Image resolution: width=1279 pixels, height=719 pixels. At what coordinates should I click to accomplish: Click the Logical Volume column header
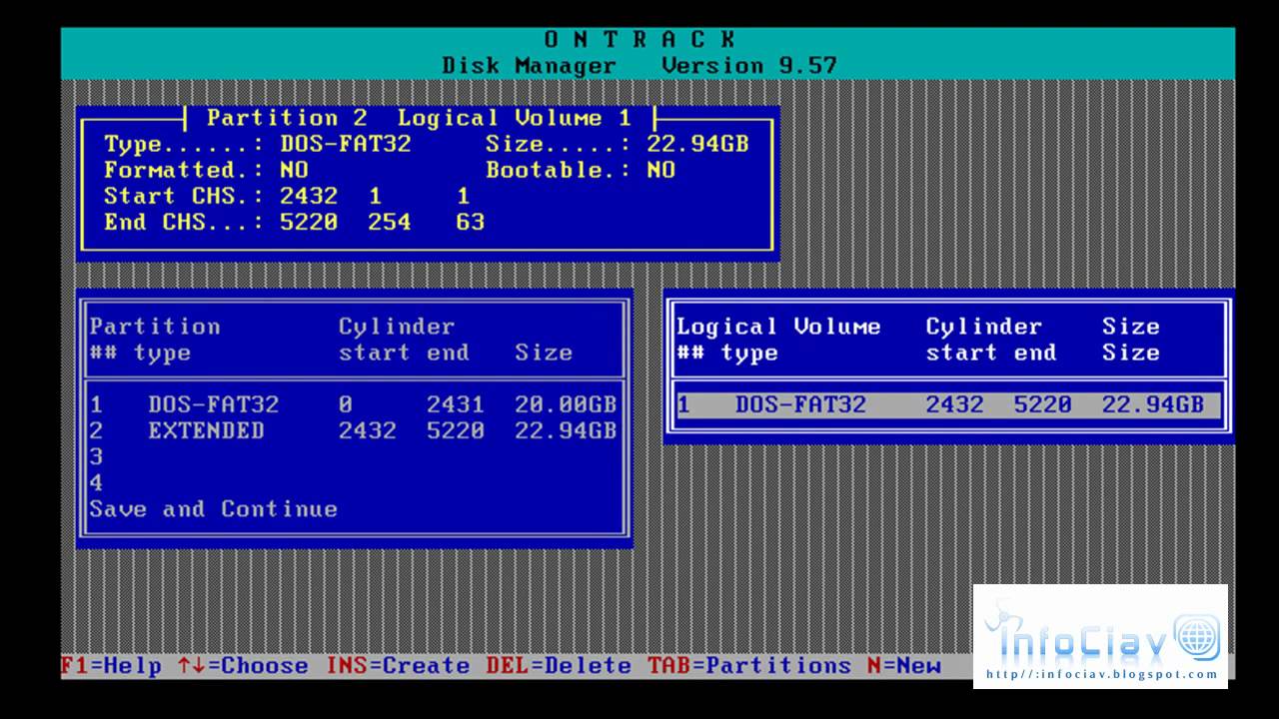[x=778, y=327]
